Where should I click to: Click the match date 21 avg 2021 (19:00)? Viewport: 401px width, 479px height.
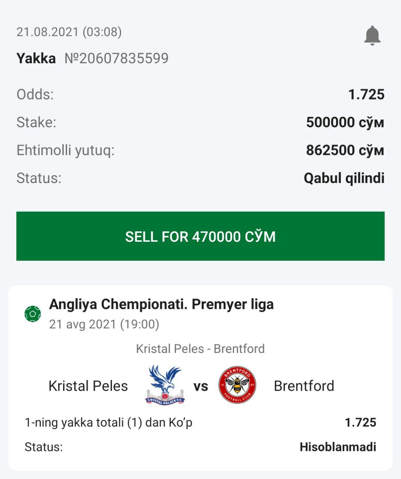[104, 324]
